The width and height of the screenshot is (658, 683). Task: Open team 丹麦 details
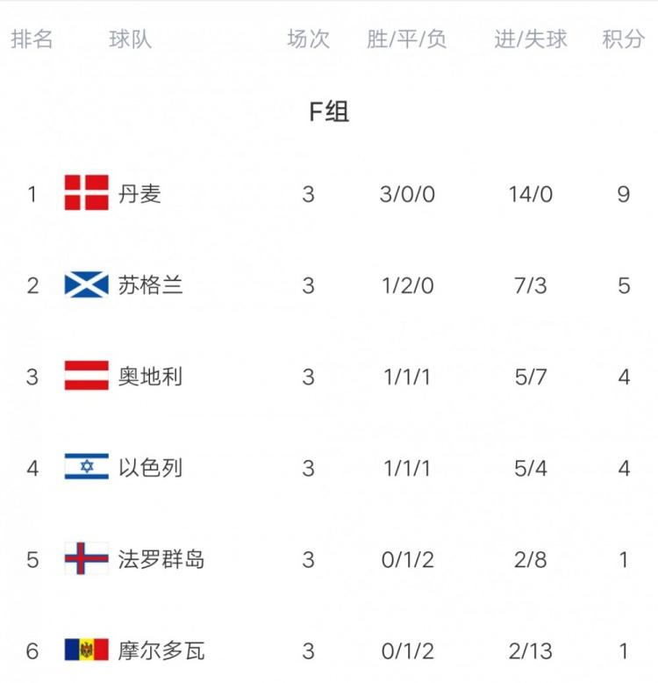coord(140,193)
